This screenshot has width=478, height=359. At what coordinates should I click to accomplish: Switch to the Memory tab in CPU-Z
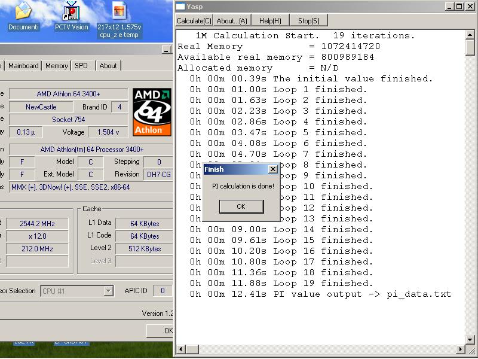tap(56, 66)
